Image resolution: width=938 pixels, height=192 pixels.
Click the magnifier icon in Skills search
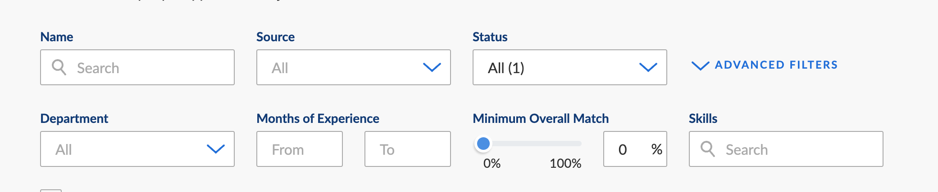(708, 149)
